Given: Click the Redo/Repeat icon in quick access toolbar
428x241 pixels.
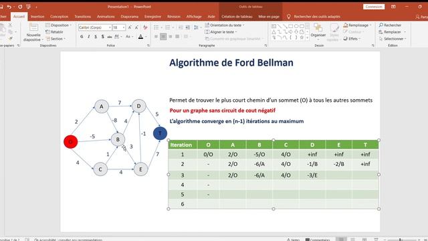Looking at the screenshot, I should [x=20, y=7].
